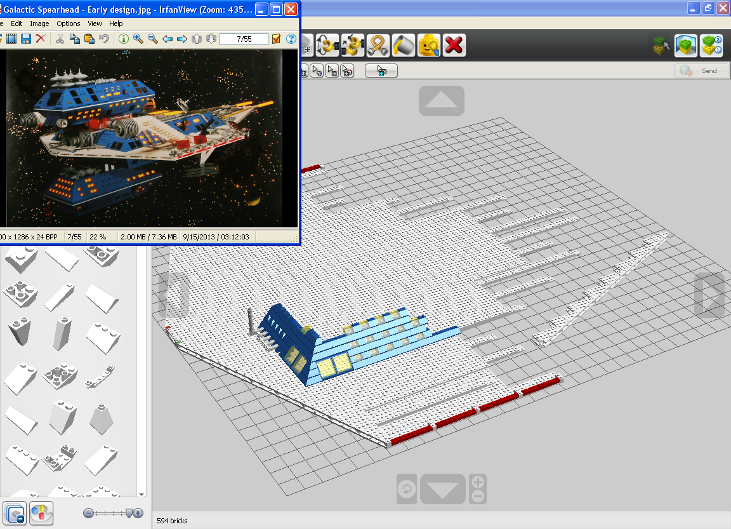Select the Hinge tool in LEGO Digital Designer
The height and width of the screenshot is (529, 731).
327,45
